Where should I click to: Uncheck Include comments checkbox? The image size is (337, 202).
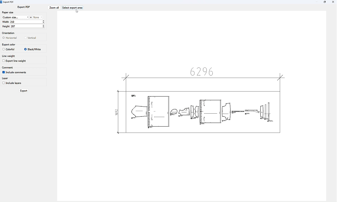[3, 72]
